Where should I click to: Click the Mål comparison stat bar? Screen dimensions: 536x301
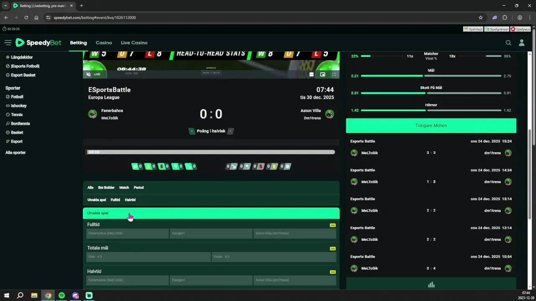pos(431,76)
